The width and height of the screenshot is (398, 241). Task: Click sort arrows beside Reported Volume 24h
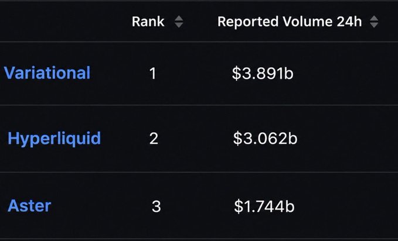tap(374, 22)
